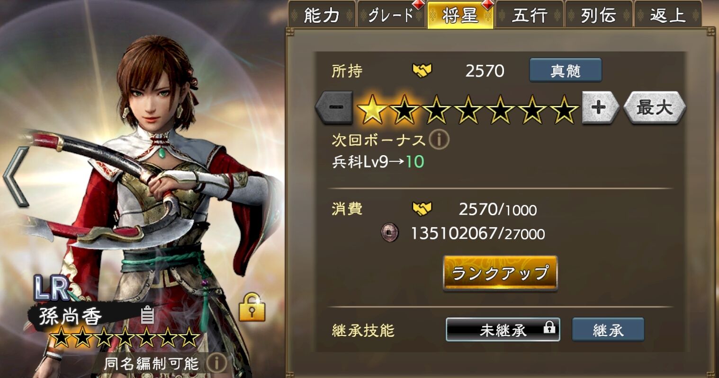Increase star rank with plus button
The width and height of the screenshot is (719, 378).
[x=600, y=107]
